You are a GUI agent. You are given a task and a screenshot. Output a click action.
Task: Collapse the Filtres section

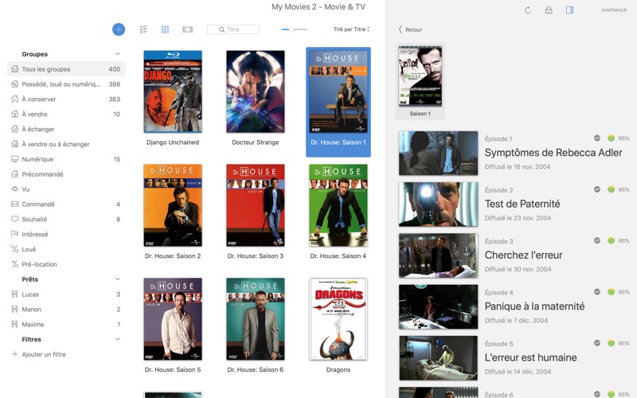(x=118, y=339)
